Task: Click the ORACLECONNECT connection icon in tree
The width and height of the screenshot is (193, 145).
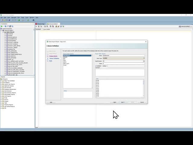Action: click(x=3, y=30)
